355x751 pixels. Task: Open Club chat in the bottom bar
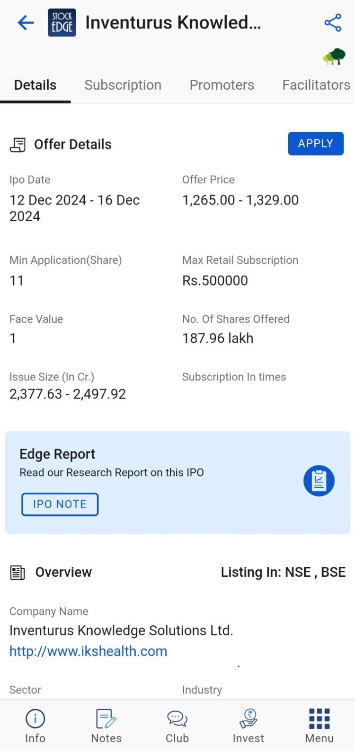point(177,725)
